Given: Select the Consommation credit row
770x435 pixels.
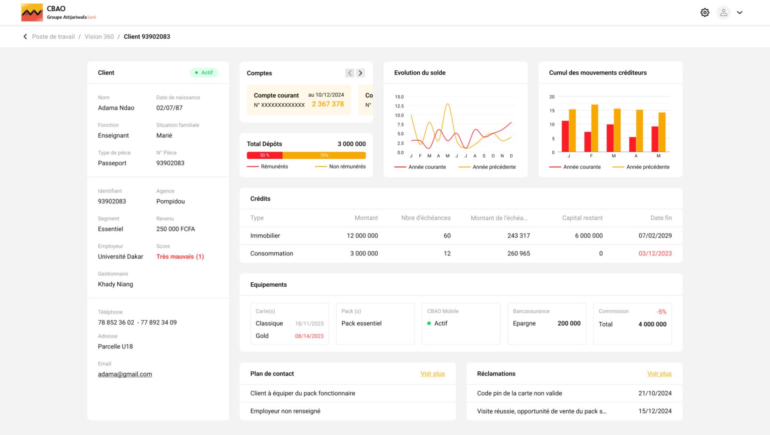Looking at the screenshot, I should coord(461,253).
